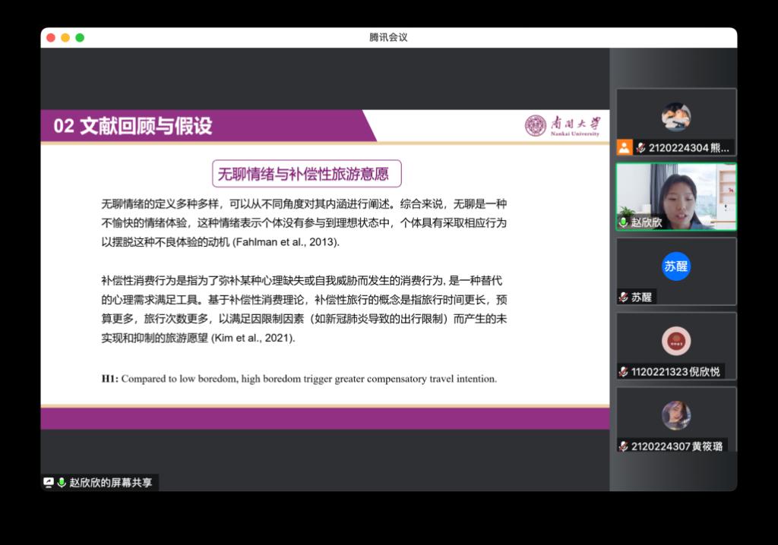
Task: Click the screen share icon beside 赵欣欣的屏幕共享
Action: tap(49, 483)
